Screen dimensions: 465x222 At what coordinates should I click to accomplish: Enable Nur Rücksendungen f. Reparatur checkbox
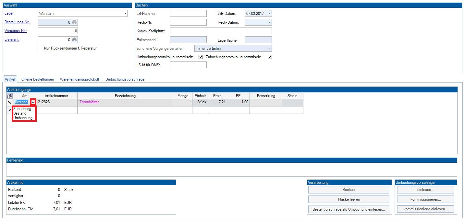point(40,48)
